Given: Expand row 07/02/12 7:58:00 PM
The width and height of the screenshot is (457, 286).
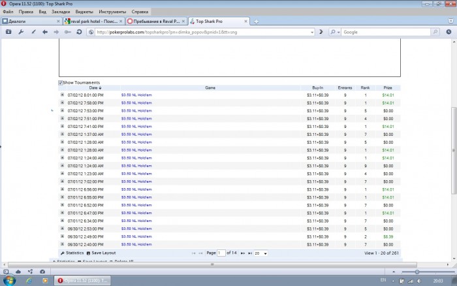Looking at the screenshot, I should (62, 103).
